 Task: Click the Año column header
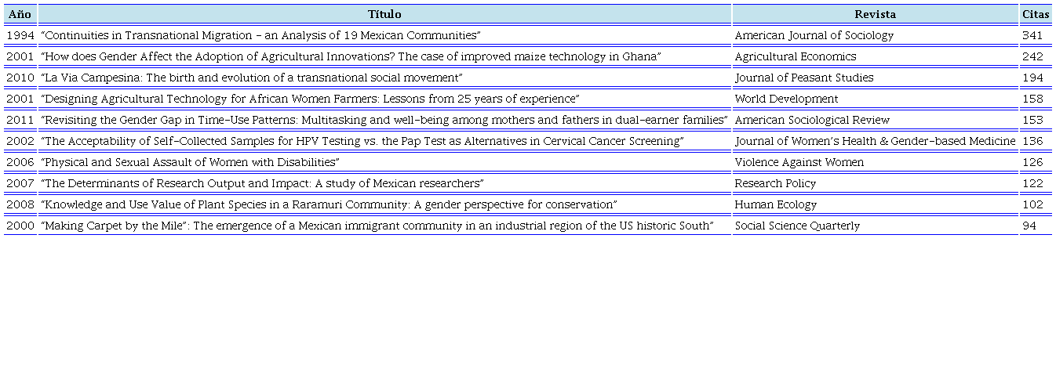point(20,14)
